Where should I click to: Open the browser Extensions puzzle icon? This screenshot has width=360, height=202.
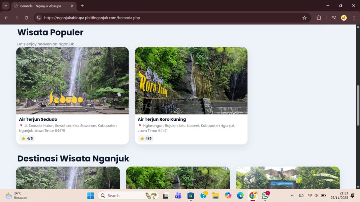click(319, 18)
